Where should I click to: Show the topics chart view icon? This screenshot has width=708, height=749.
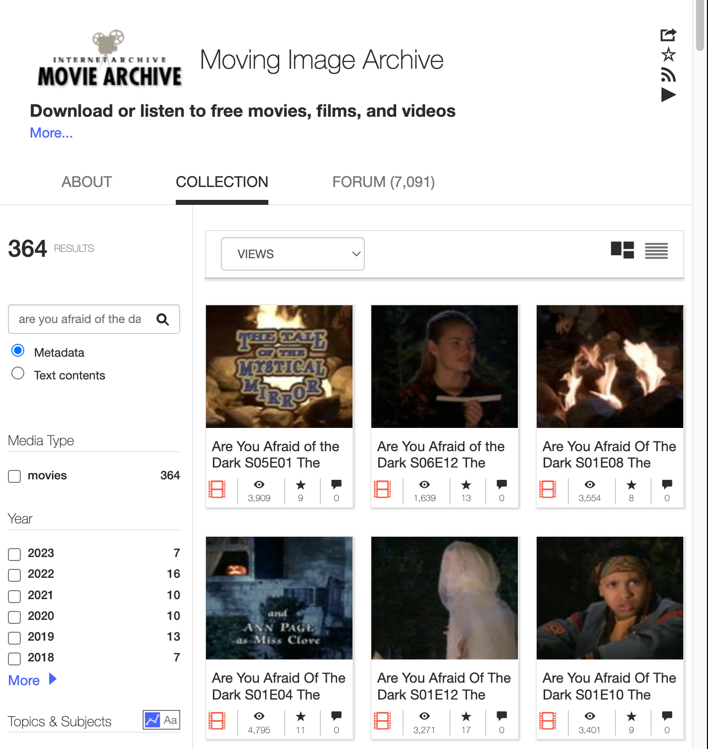(152, 720)
